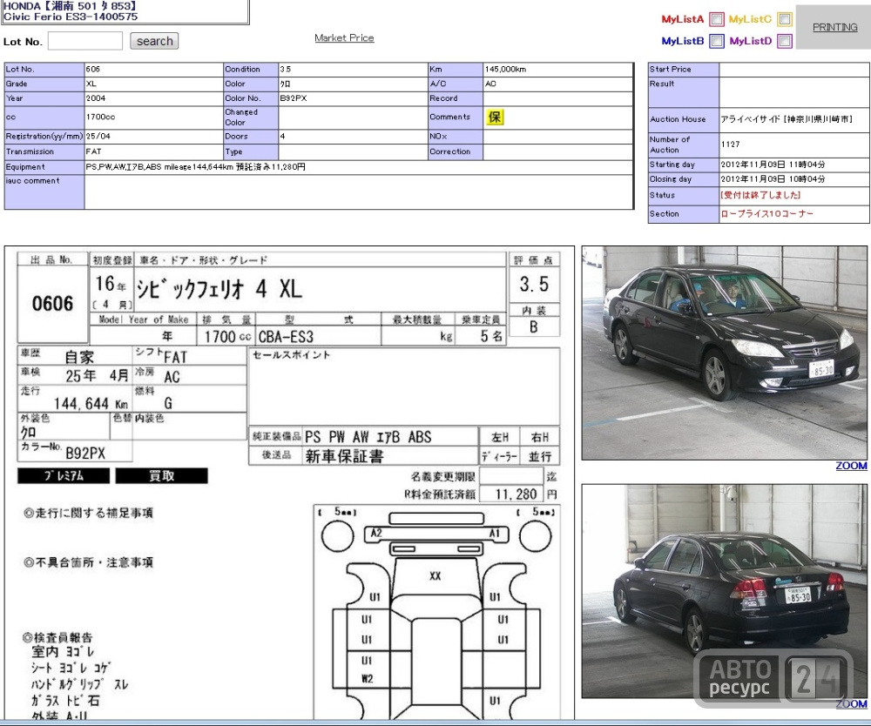
Task: Tick the MyListC checkbox
Action: click(785, 19)
